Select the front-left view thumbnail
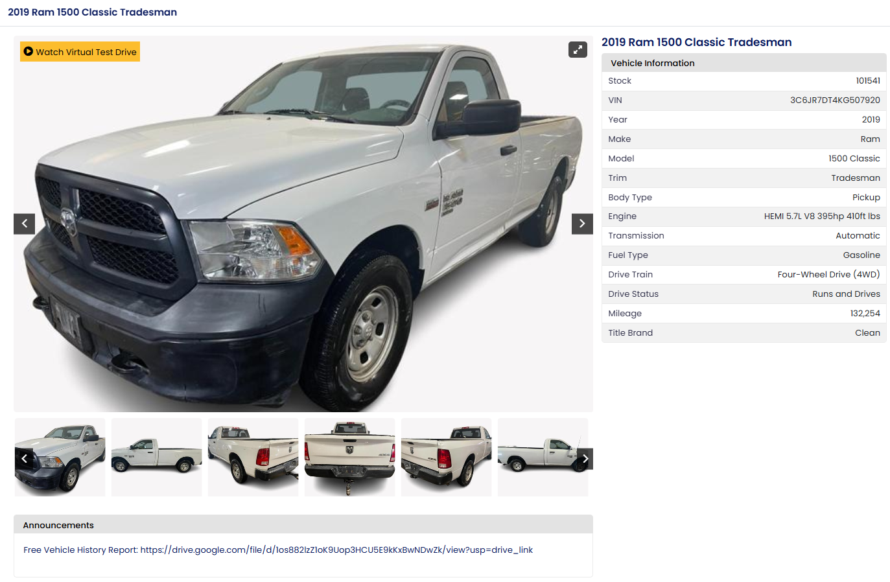This screenshot has width=890, height=582. 60,458
